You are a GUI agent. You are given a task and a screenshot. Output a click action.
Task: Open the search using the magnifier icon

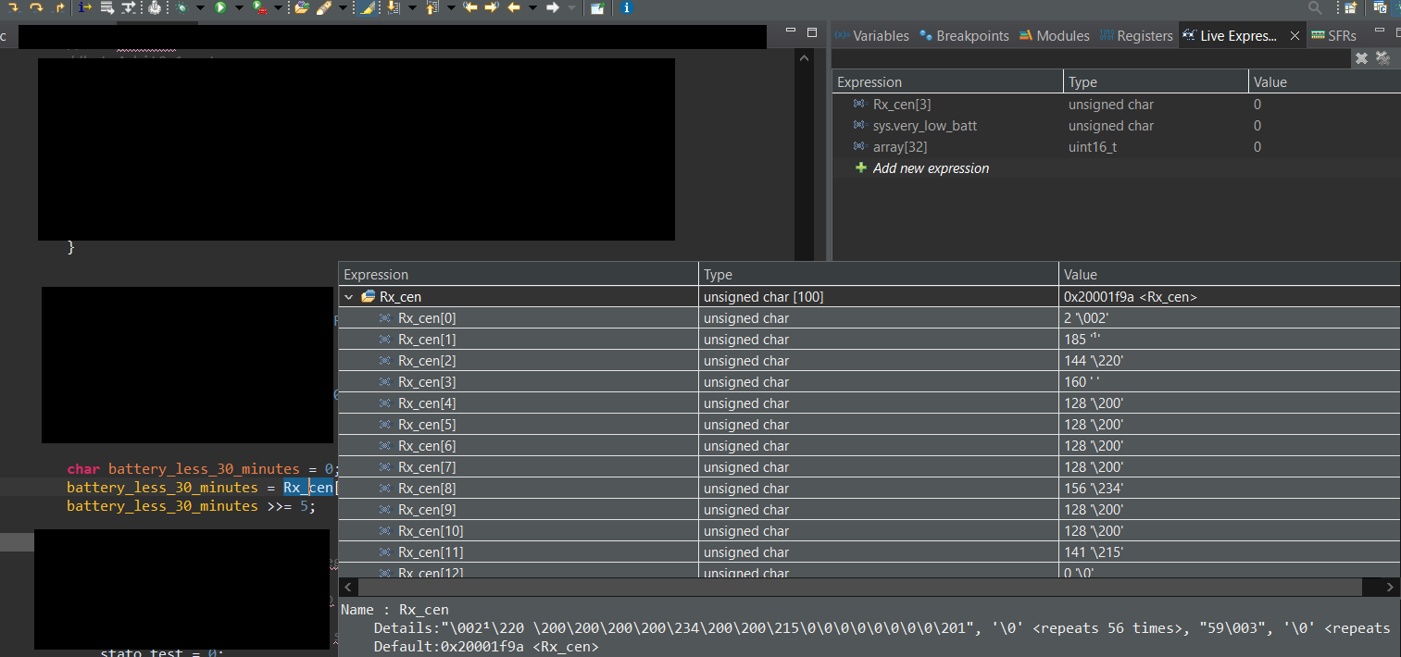tap(1315, 8)
